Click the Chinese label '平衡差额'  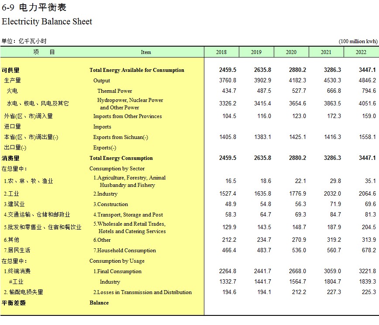pos(14,303)
